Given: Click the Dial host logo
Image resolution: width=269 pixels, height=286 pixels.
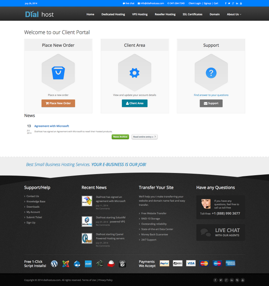Looking at the screenshot, I should [39, 14].
